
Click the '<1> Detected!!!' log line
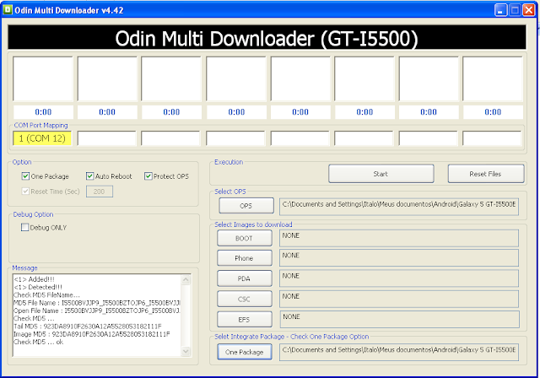(x=38, y=287)
